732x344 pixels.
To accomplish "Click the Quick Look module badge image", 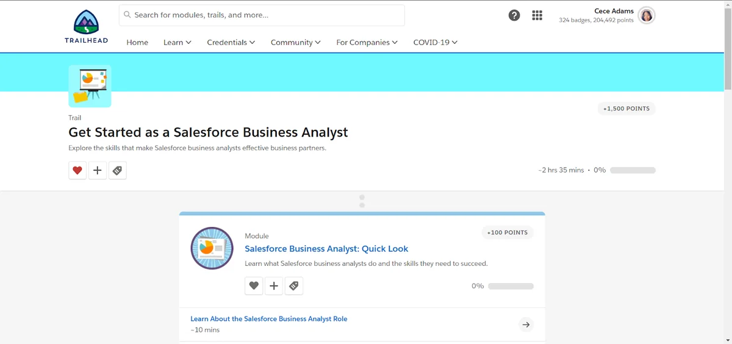I will pos(212,248).
